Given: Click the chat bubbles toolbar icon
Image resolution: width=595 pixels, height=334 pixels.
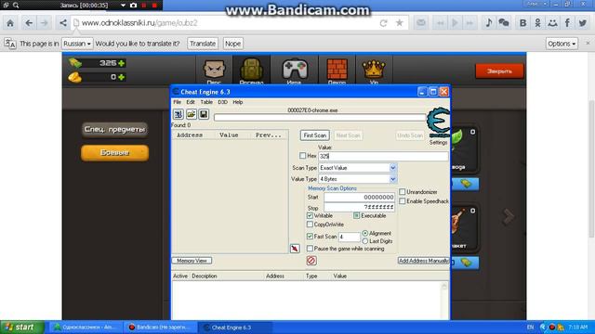Looking at the screenshot, I should (504, 23).
